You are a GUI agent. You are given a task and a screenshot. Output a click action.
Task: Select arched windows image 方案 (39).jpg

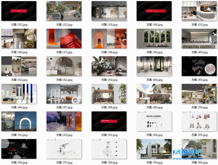tap(154, 39)
